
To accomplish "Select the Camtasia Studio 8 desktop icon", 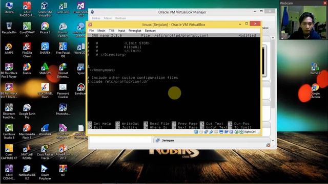I will click(9, 132).
